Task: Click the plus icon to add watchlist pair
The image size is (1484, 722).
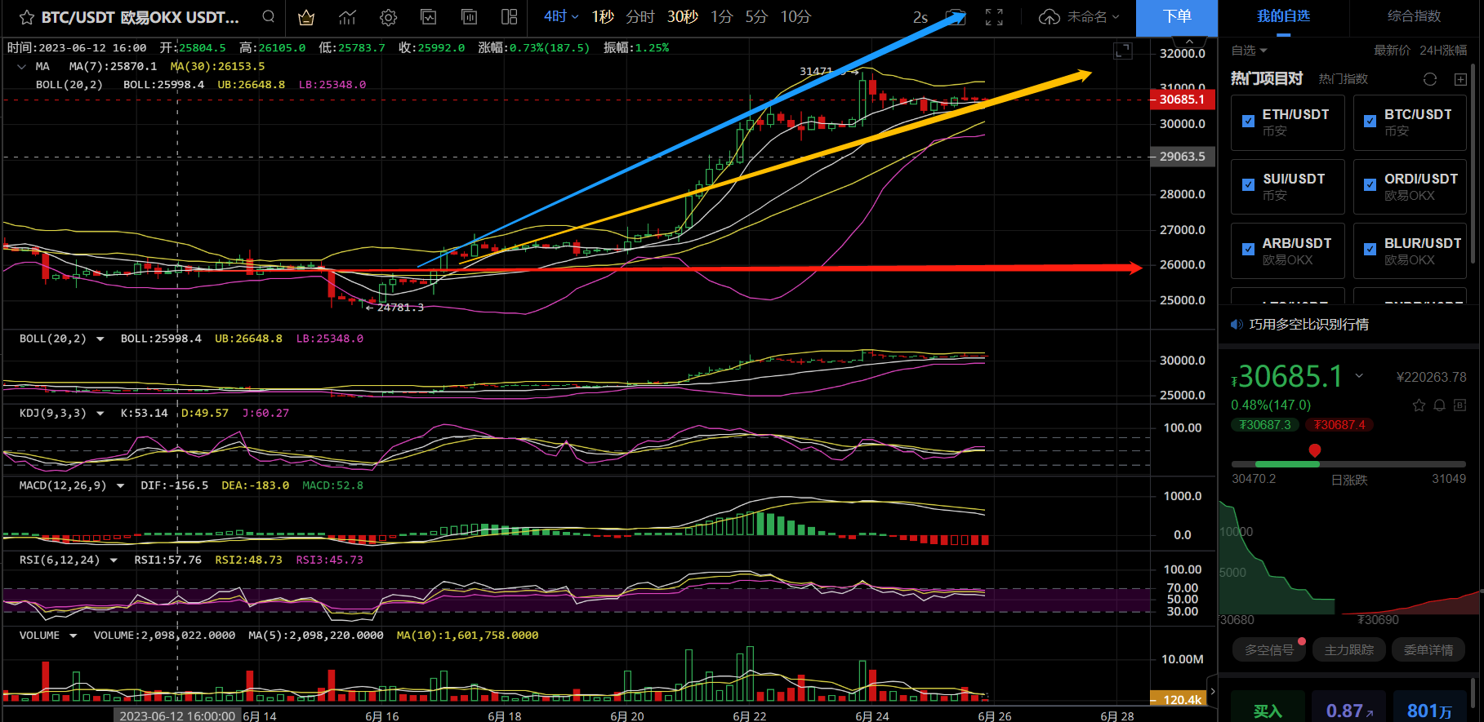Action: click(1460, 79)
